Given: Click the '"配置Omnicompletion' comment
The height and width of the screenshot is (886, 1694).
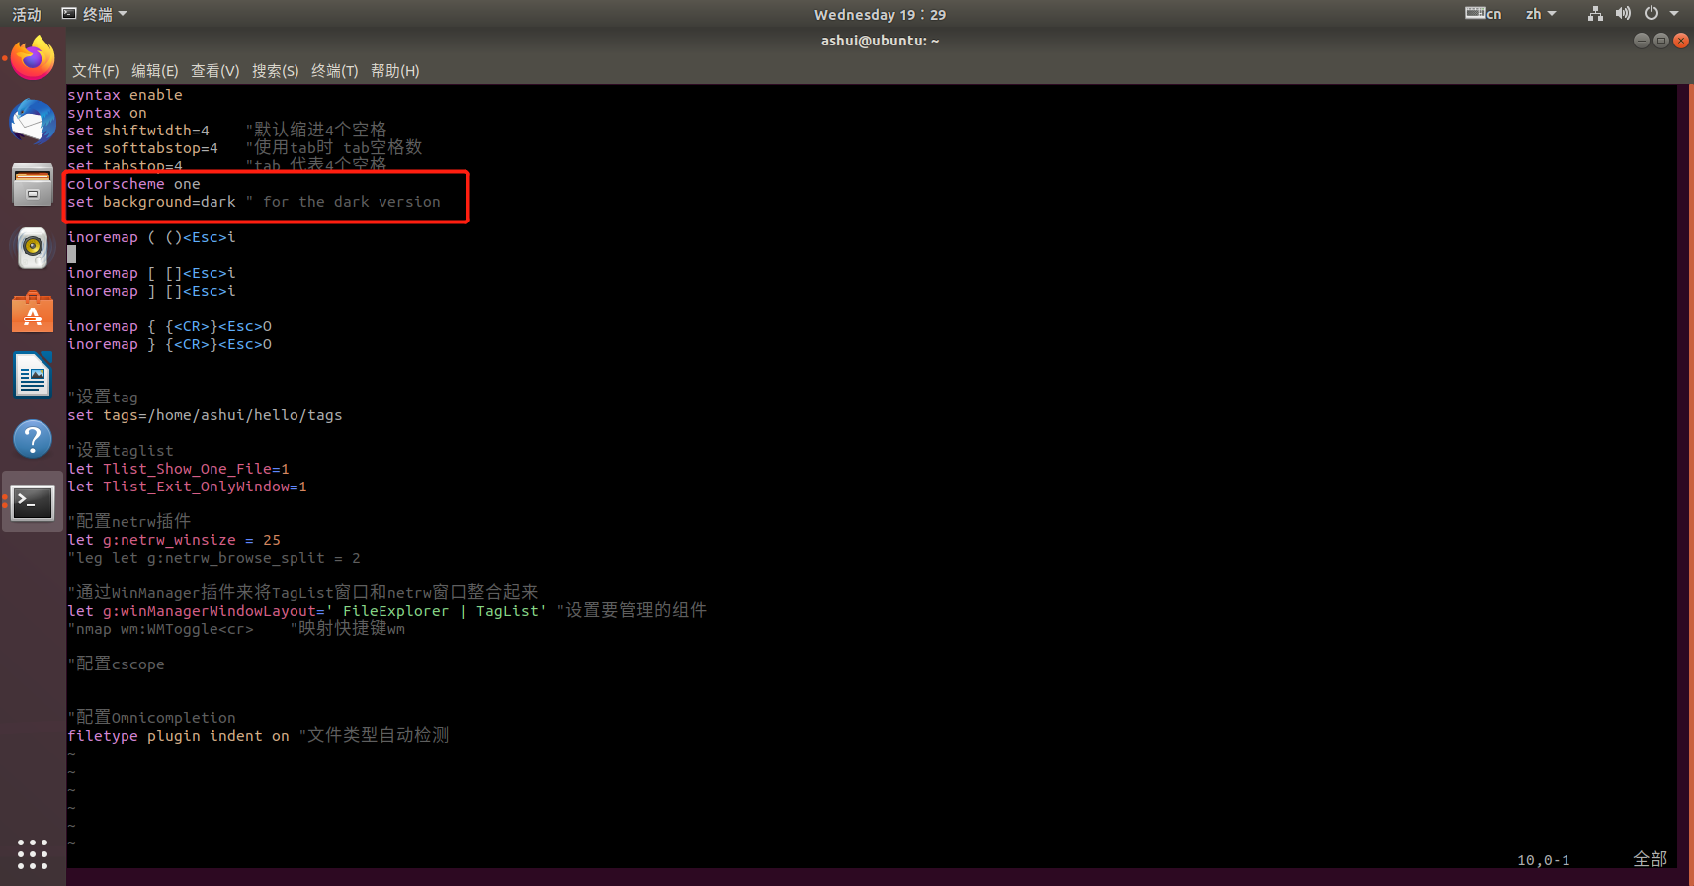Looking at the screenshot, I should (x=151, y=718).
